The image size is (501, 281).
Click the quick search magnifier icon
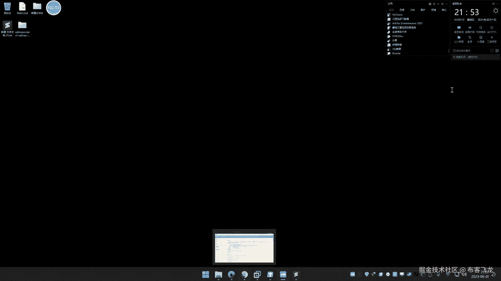pyautogui.click(x=481, y=28)
